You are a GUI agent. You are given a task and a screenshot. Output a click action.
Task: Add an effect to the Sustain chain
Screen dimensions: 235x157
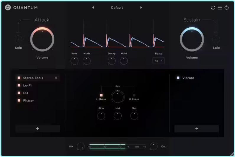point(197,129)
